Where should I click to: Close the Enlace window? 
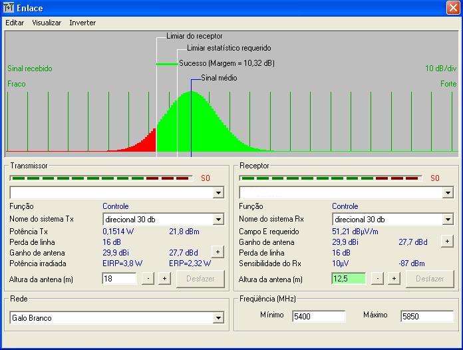point(453,7)
